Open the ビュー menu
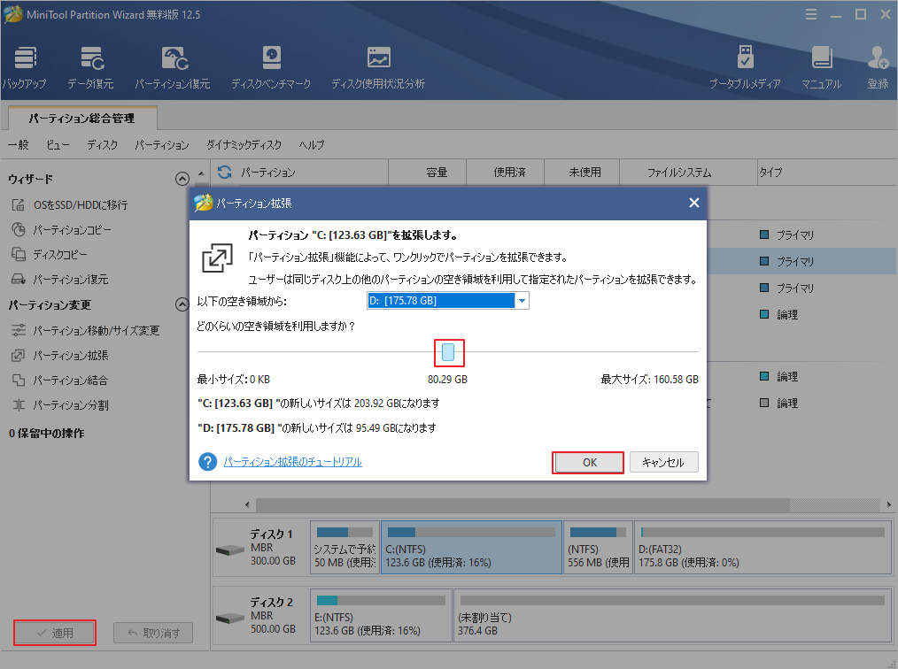 coord(58,145)
